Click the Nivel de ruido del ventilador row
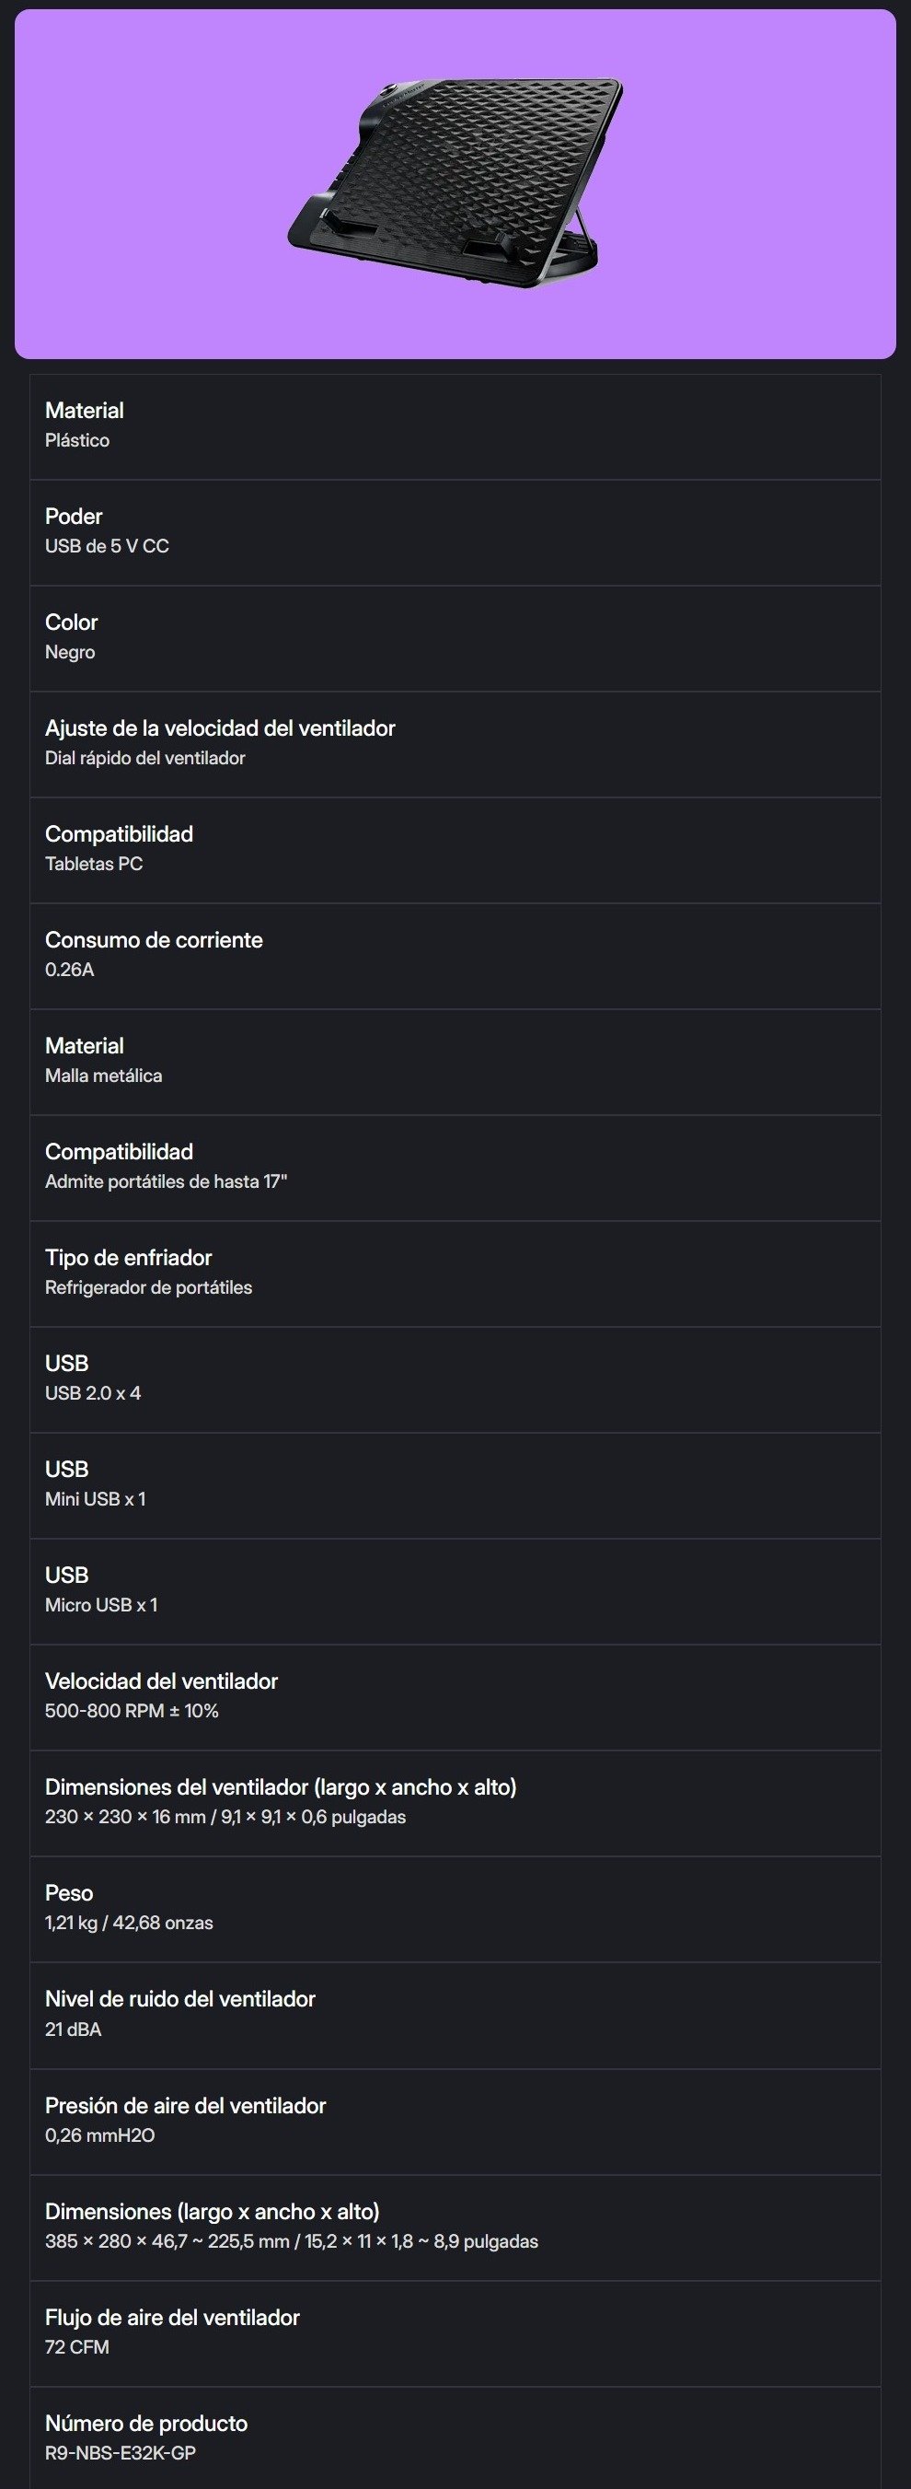The width and height of the screenshot is (911, 2489). click(455, 2015)
